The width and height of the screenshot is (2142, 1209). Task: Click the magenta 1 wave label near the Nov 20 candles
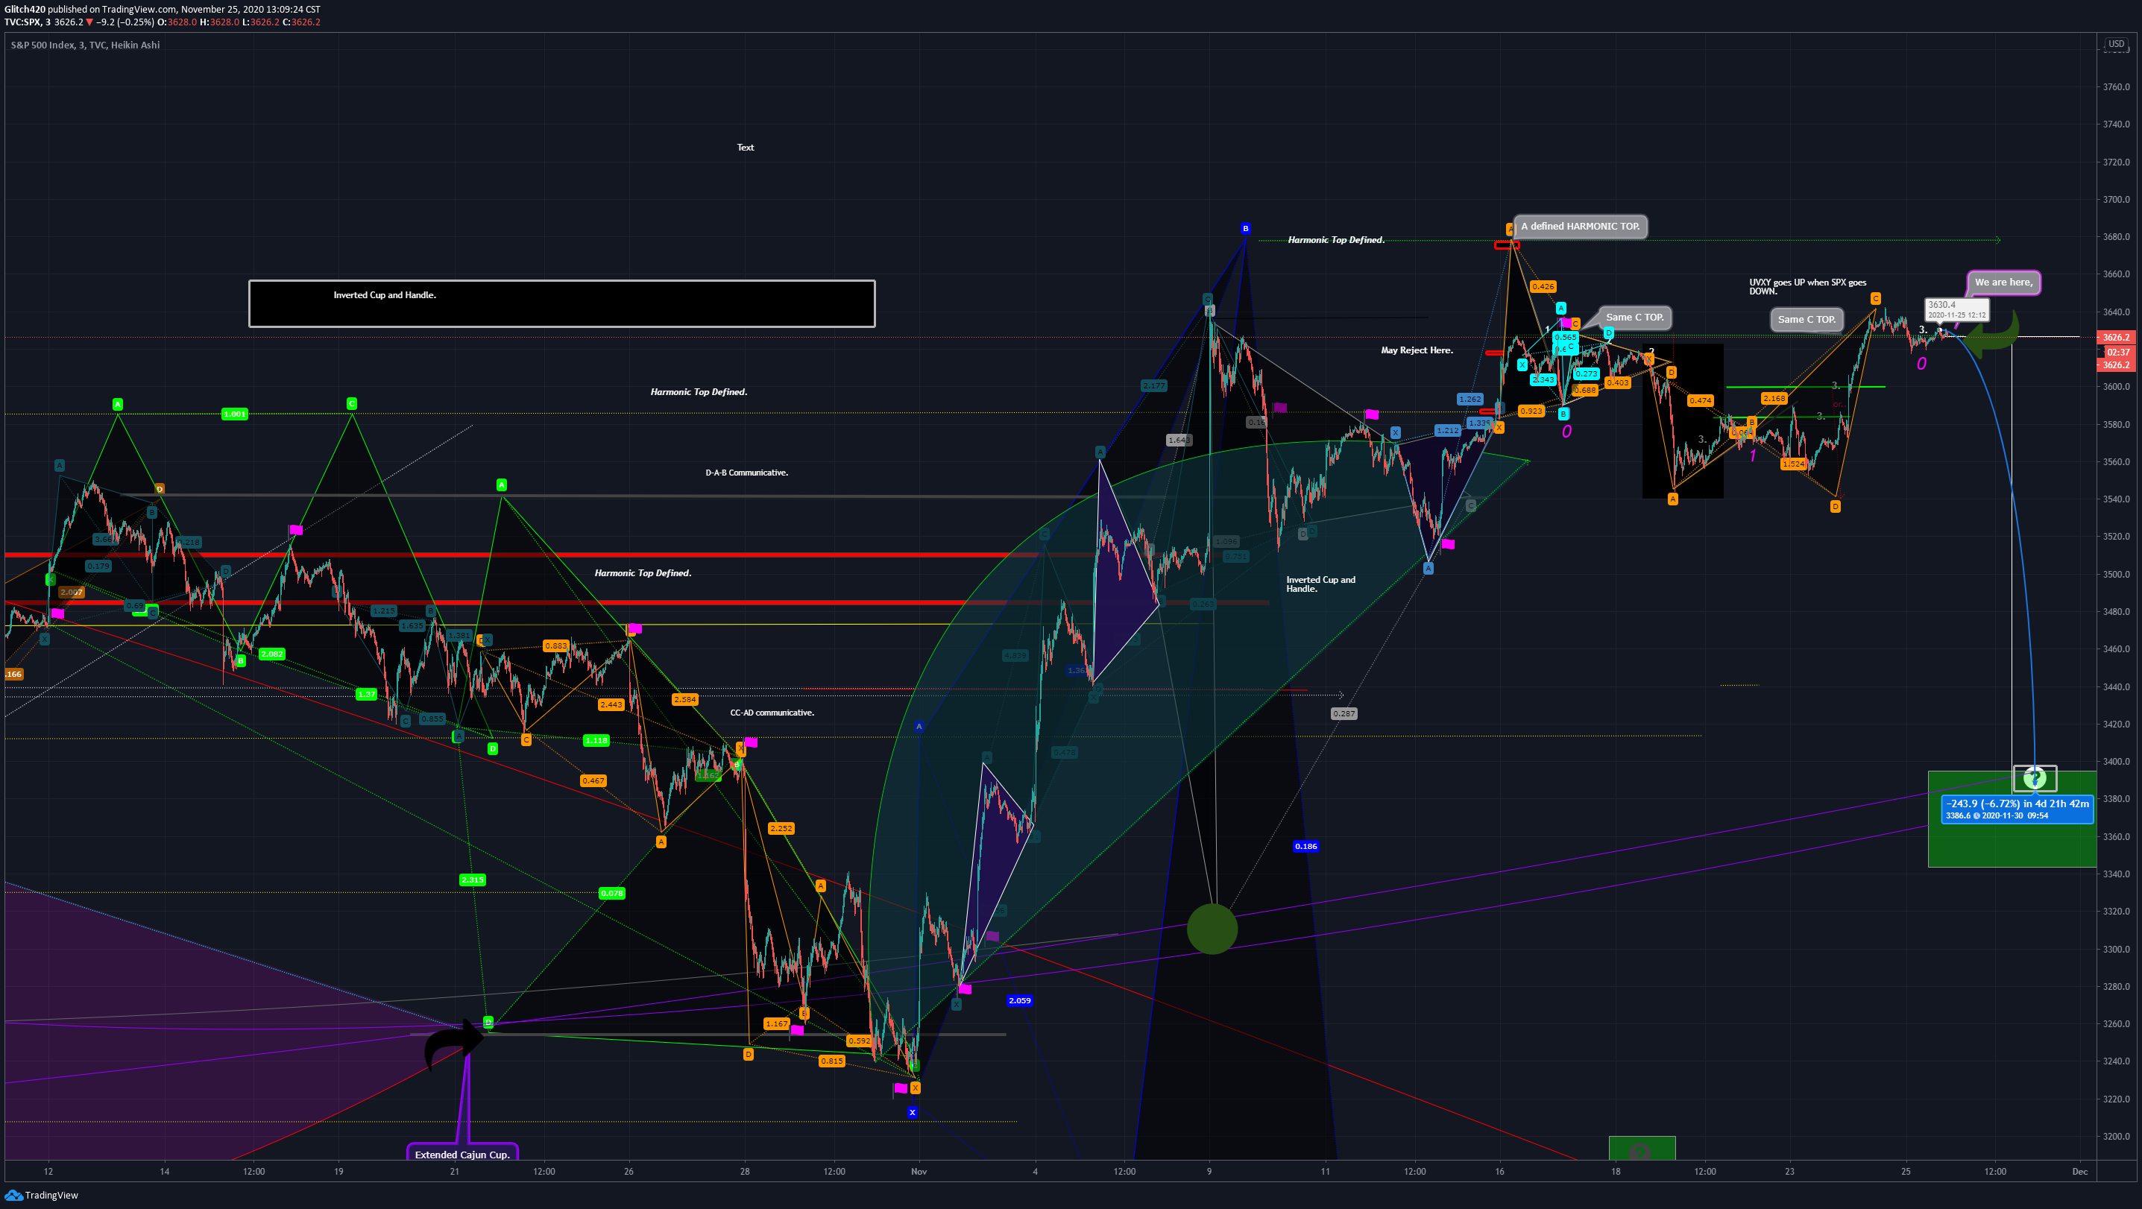click(x=1752, y=456)
